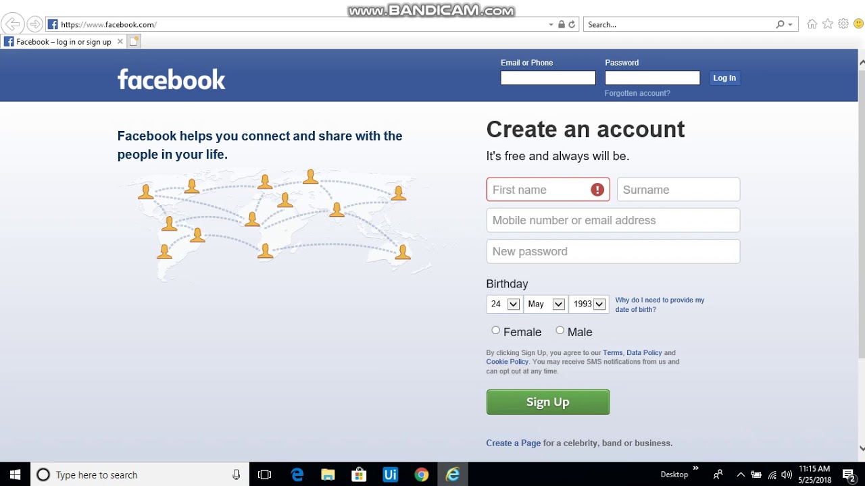Click the Email or Phone login field
The image size is (865, 486).
coord(548,78)
